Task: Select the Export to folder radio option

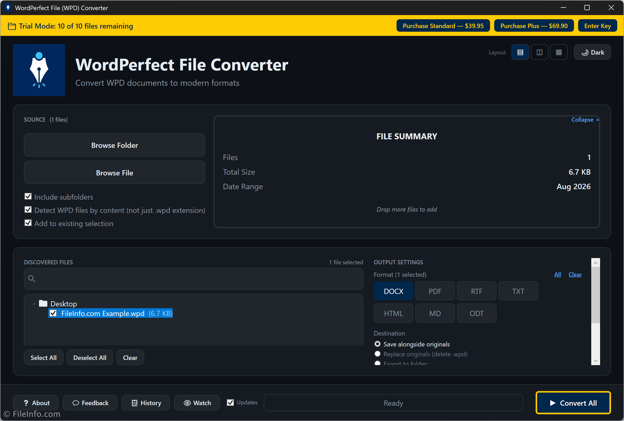Action: [378, 363]
